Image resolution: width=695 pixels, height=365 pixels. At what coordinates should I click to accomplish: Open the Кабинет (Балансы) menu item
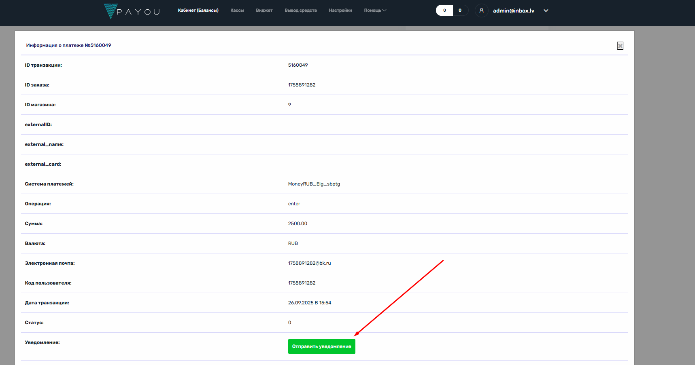pos(198,11)
